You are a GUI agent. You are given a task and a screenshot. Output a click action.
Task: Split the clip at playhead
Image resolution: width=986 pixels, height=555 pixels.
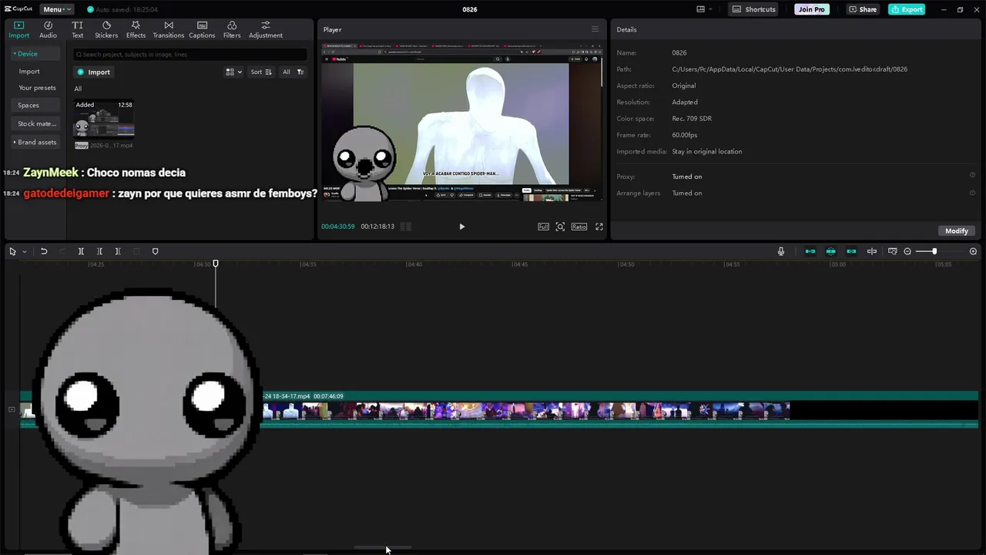(x=81, y=251)
